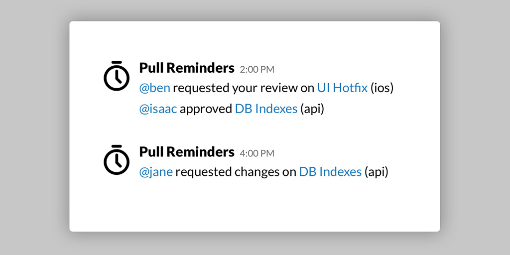The width and height of the screenshot is (510, 255).
Task: Click the stopwatch avatar on the 2:00 PM message
Action: pos(116,76)
